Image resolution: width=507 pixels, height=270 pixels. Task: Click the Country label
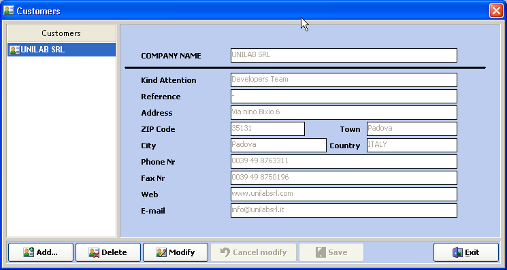pos(344,146)
